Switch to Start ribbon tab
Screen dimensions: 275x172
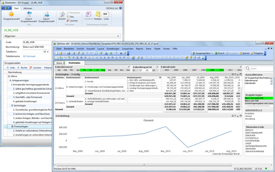tap(16, 8)
